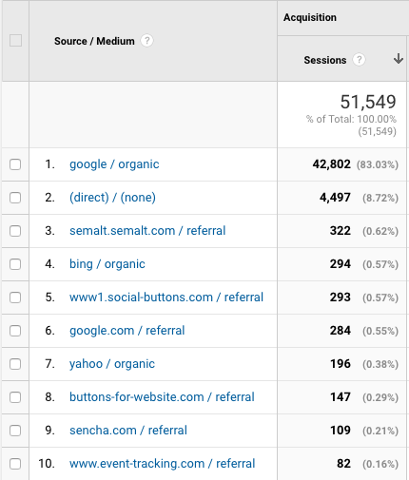Click the Source / Medium column header

coord(94,41)
